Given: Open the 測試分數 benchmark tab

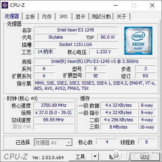Looking at the screenshot, I should pos(101,17).
